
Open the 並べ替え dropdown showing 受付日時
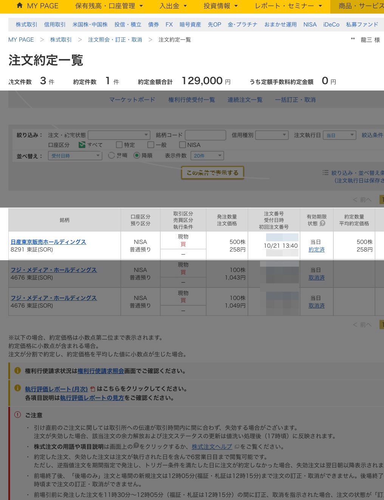pyautogui.click(x=75, y=156)
